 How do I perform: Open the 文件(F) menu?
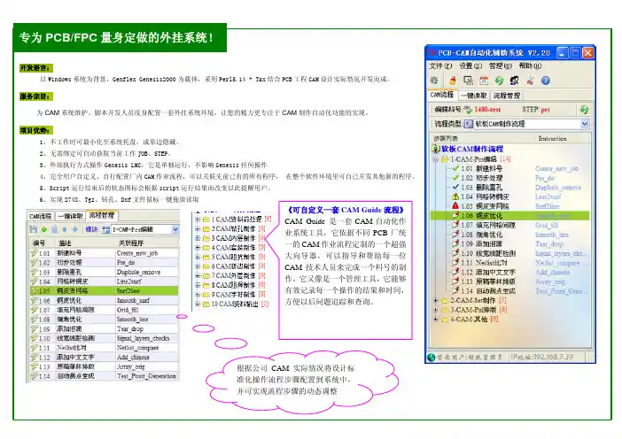pos(440,65)
